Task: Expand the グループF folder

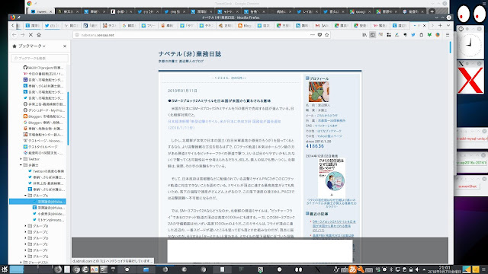Action: pyautogui.click(x=26, y=250)
